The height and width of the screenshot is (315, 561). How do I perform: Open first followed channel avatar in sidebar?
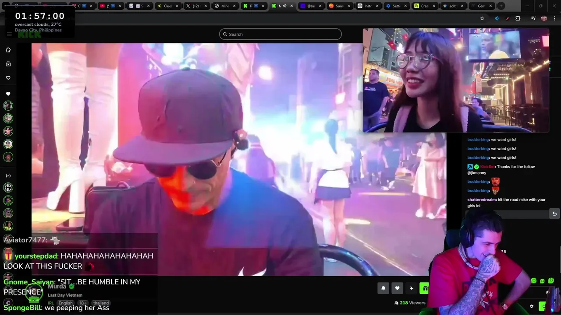8,105
